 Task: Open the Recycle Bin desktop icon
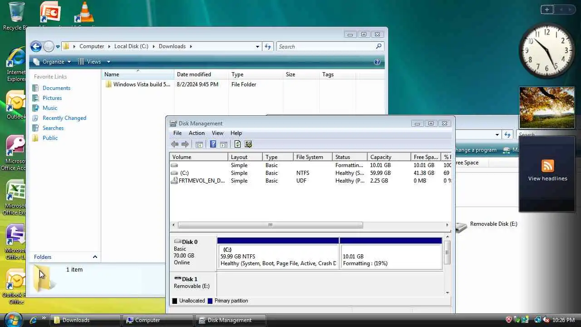click(x=16, y=16)
